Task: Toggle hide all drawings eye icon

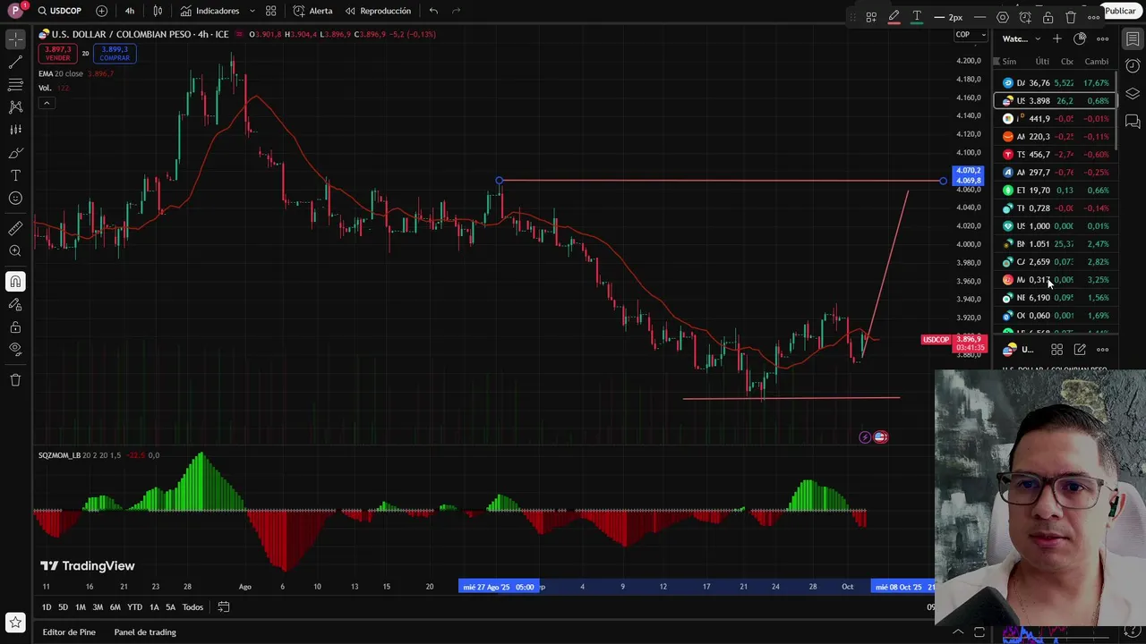Action: click(15, 349)
